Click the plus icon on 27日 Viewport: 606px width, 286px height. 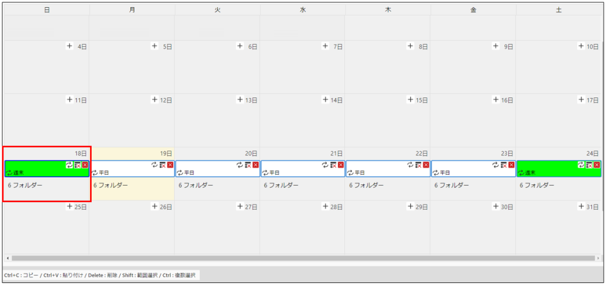click(x=240, y=206)
